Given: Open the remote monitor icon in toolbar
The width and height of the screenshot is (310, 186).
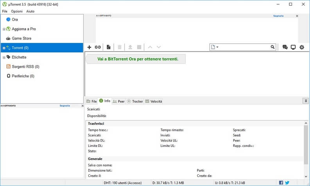Looking at the screenshot, I should tap(293, 47).
